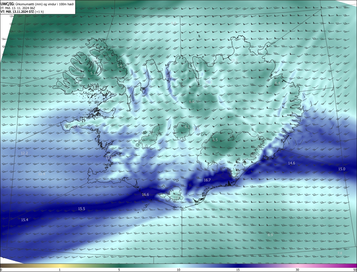Click the 16.7 precipitation value

(x=207, y=180)
